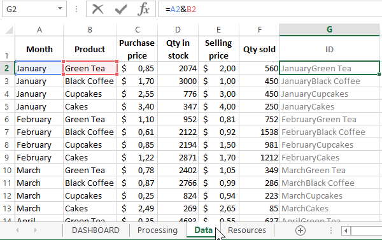
Task: Confirm the formula with the checkmark icon
Action: [x=121, y=10]
